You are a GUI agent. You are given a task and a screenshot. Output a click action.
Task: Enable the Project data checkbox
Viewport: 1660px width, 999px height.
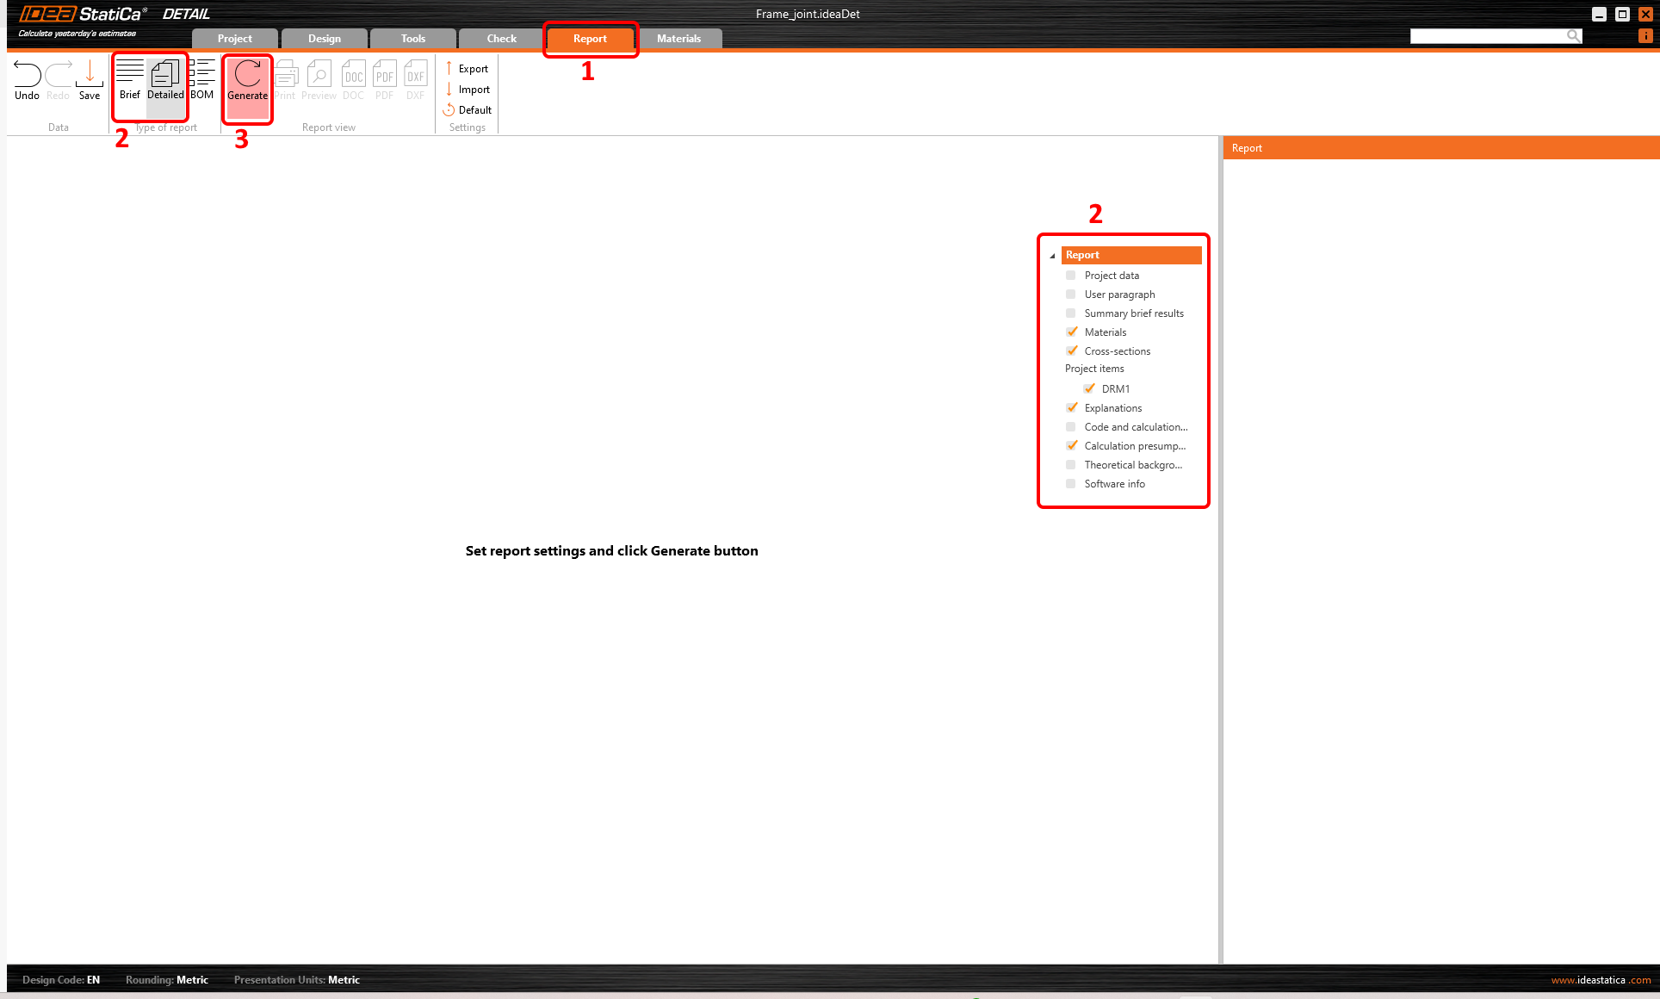pyautogui.click(x=1071, y=276)
